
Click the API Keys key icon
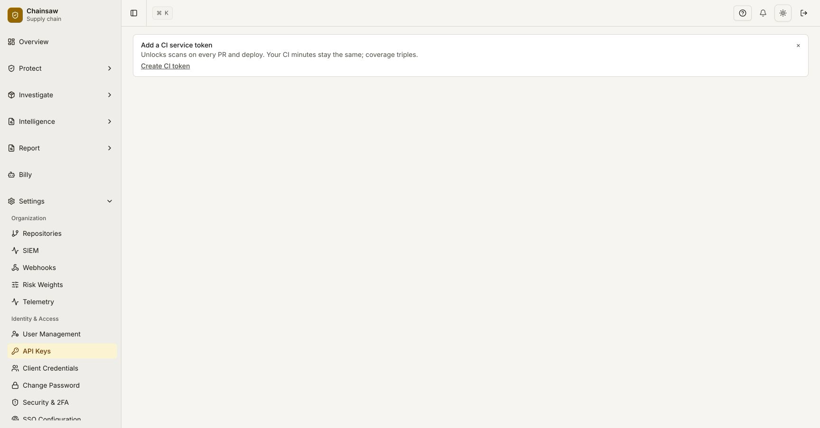[15, 351]
